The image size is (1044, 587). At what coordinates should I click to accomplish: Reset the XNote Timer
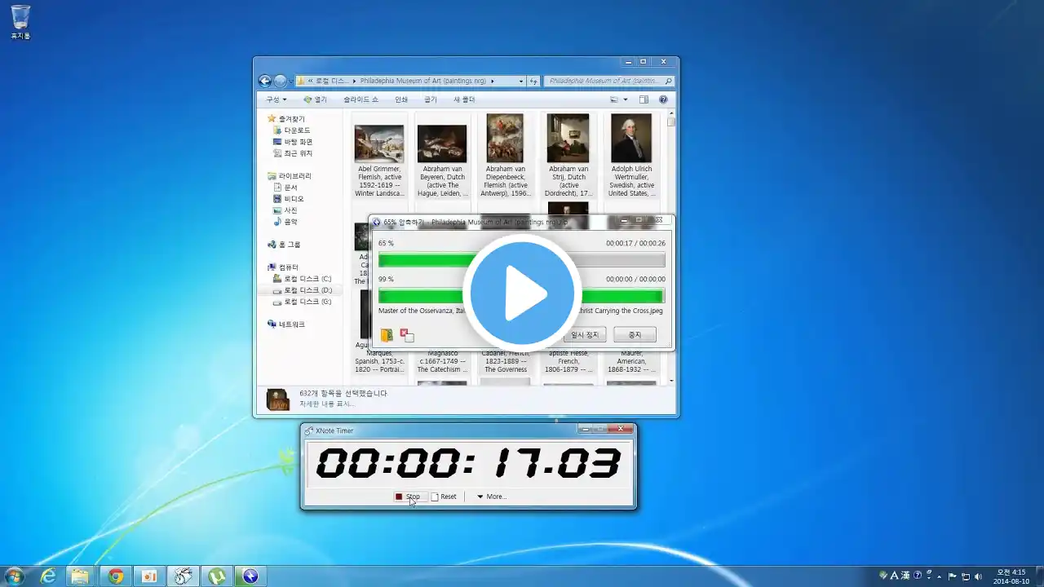[444, 497]
